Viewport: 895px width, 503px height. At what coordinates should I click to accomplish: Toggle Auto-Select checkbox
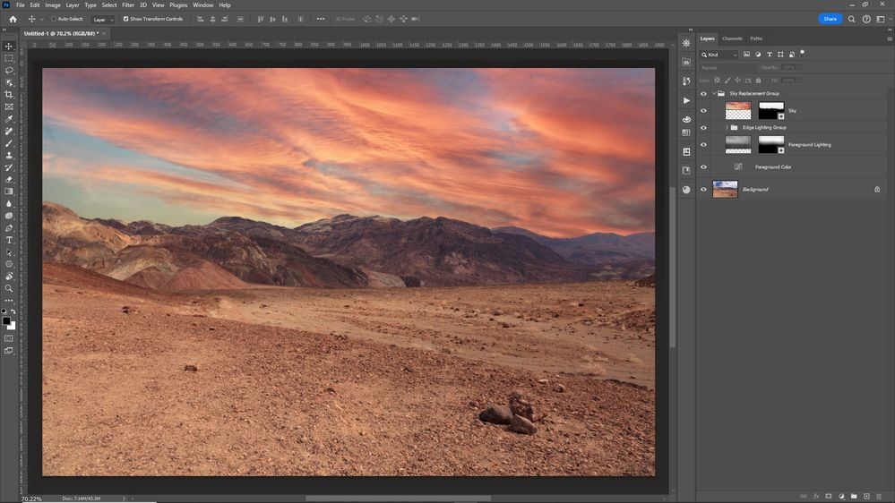tap(54, 19)
